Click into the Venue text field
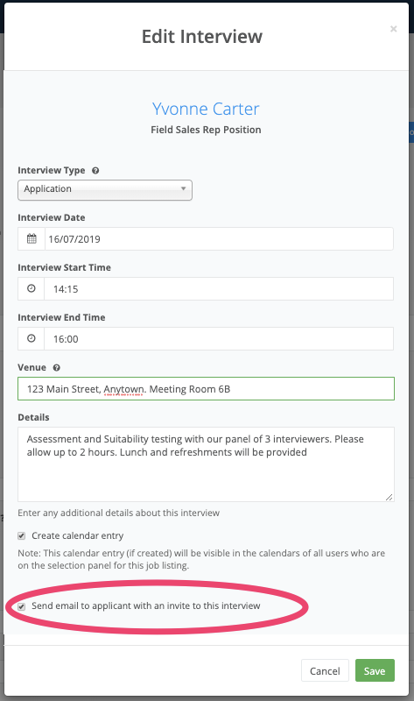 pos(206,389)
